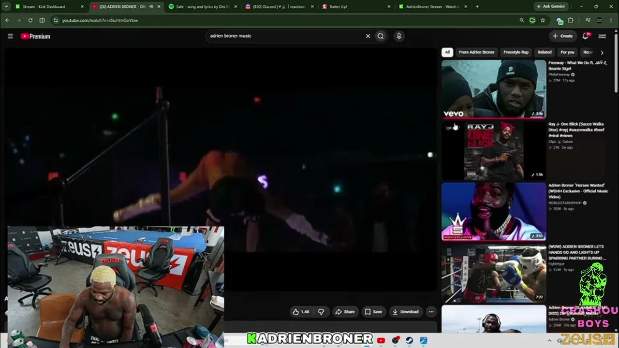This screenshot has width=619, height=348.
Task: Open the tab search dropdown
Action: (x=6, y=7)
